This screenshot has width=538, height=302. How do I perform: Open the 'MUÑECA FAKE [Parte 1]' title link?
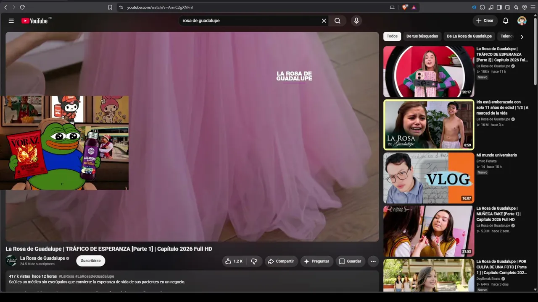[498, 214]
